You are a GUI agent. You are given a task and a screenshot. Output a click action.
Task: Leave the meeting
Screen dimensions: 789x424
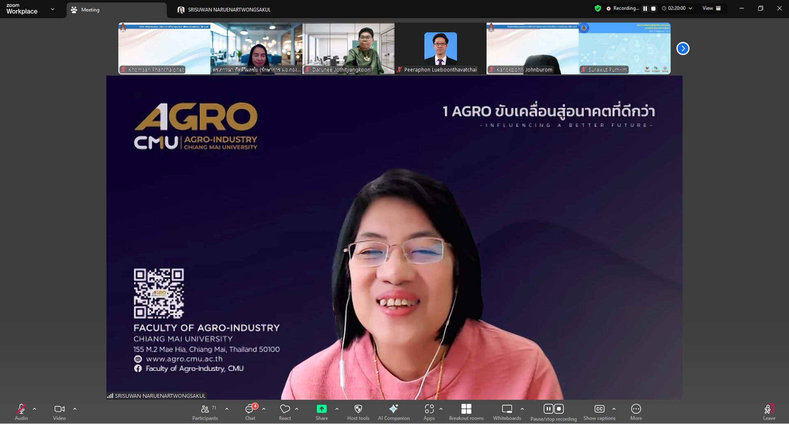(x=769, y=412)
